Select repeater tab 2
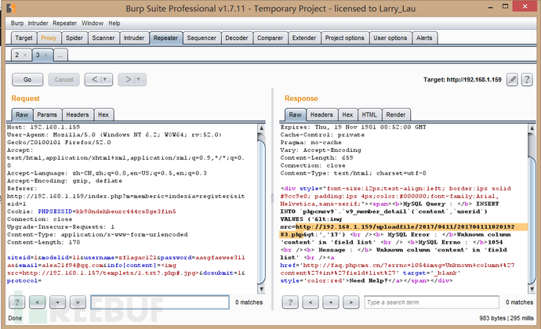Screen dimensions: 541x329 (x=16, y=55)
